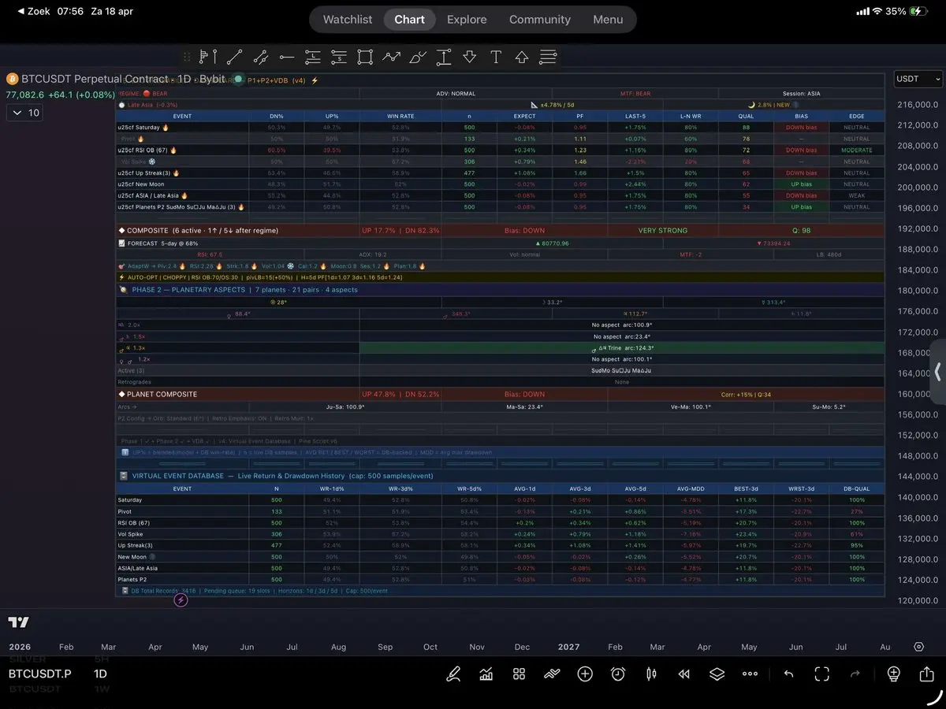This screenshot has width=946, height=709.
Task: Open chart time axis settings gear
Action: pos(918,647)
